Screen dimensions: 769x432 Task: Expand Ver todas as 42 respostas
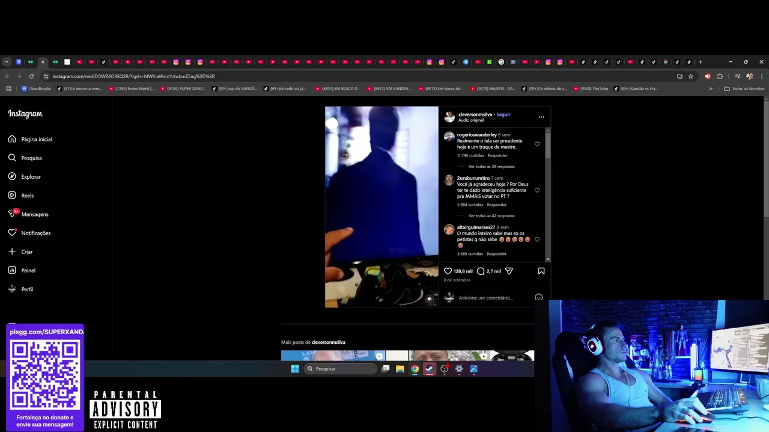[x=491, y=216]
